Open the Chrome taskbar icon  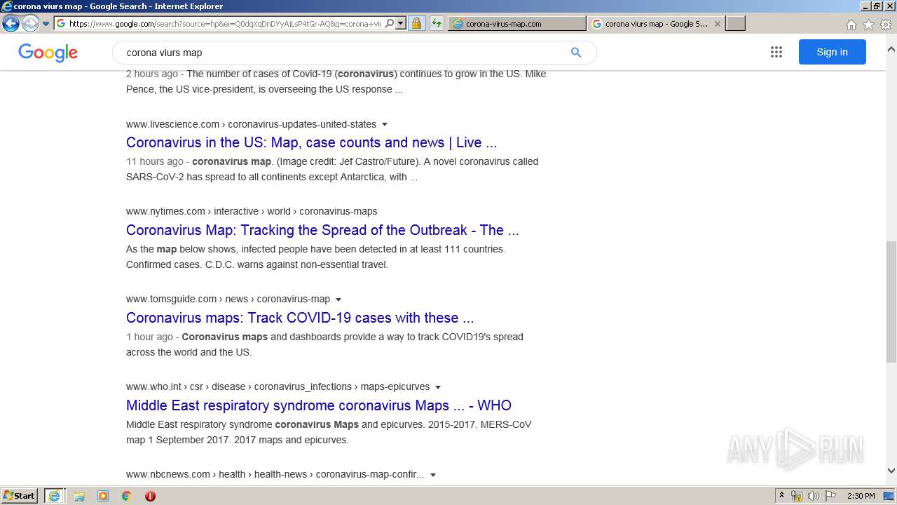coord(126,496)
